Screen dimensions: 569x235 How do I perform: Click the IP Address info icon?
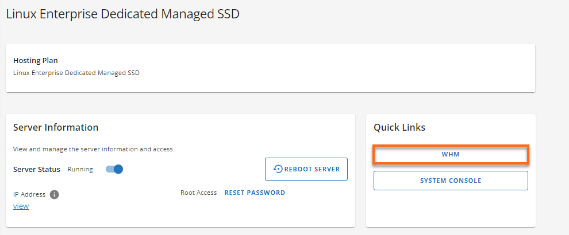pos(55,194)
